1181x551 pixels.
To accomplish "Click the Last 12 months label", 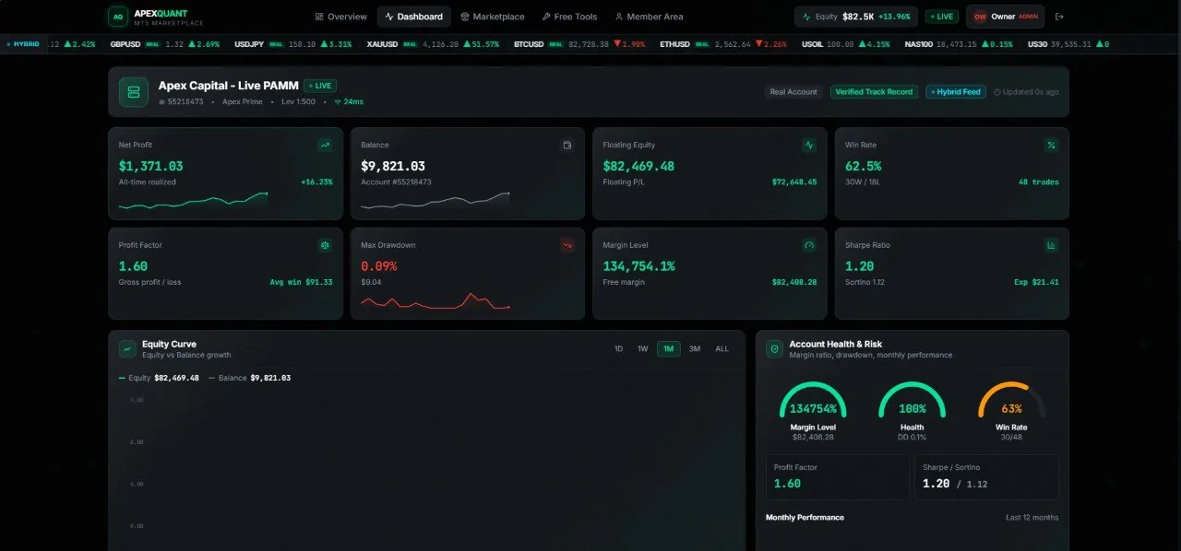I will click(1032, 518).
